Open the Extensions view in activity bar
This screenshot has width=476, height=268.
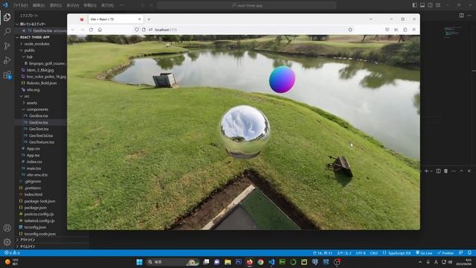click(7, 74)
